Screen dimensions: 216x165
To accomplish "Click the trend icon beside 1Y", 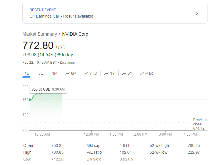I will point(106,74).
